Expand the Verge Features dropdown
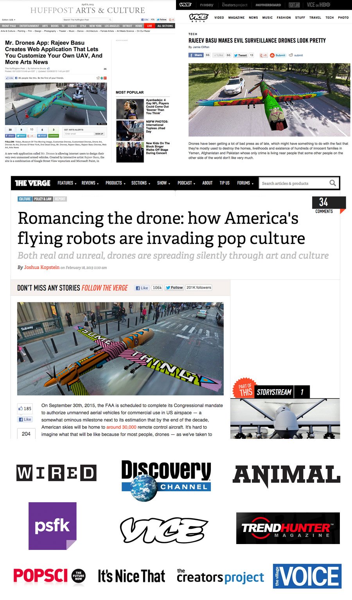 click(67, 183)
